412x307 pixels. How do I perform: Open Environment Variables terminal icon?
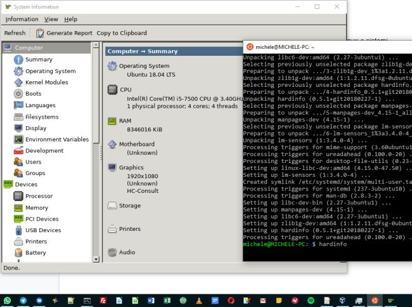(x=18, y=140)
